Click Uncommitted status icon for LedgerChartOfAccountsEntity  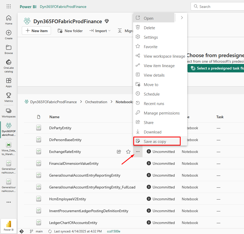[x=149, y=222]
